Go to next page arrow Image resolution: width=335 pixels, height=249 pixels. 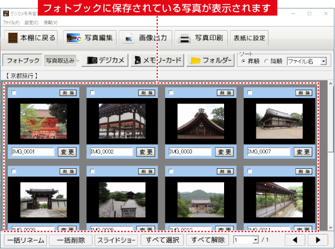pyautogui.click(x=318, y=240)
